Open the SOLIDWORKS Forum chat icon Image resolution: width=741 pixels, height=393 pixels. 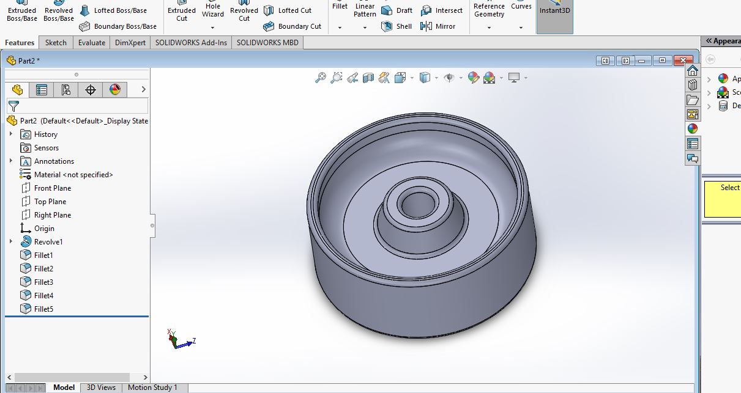[x=692, y=158]
